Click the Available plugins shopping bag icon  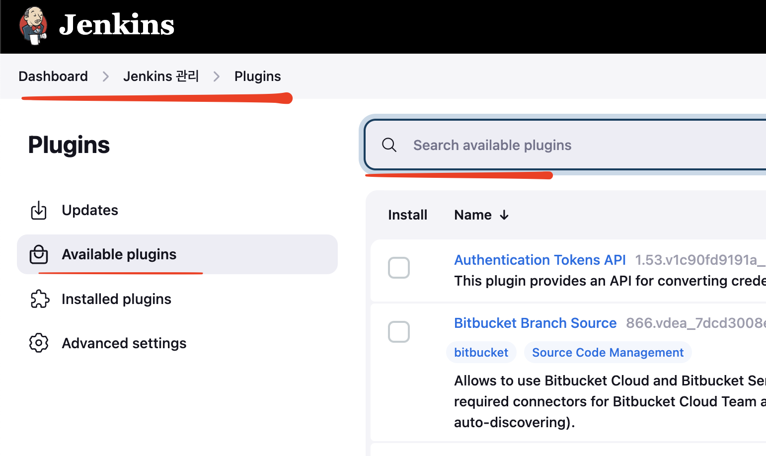[39, 254]
